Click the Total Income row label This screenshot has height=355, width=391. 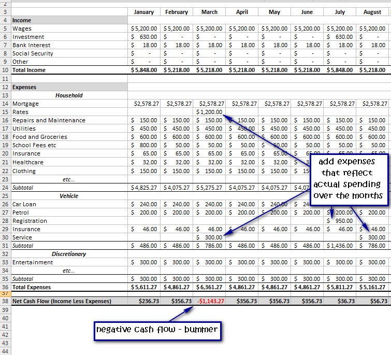tap(29, 70)
